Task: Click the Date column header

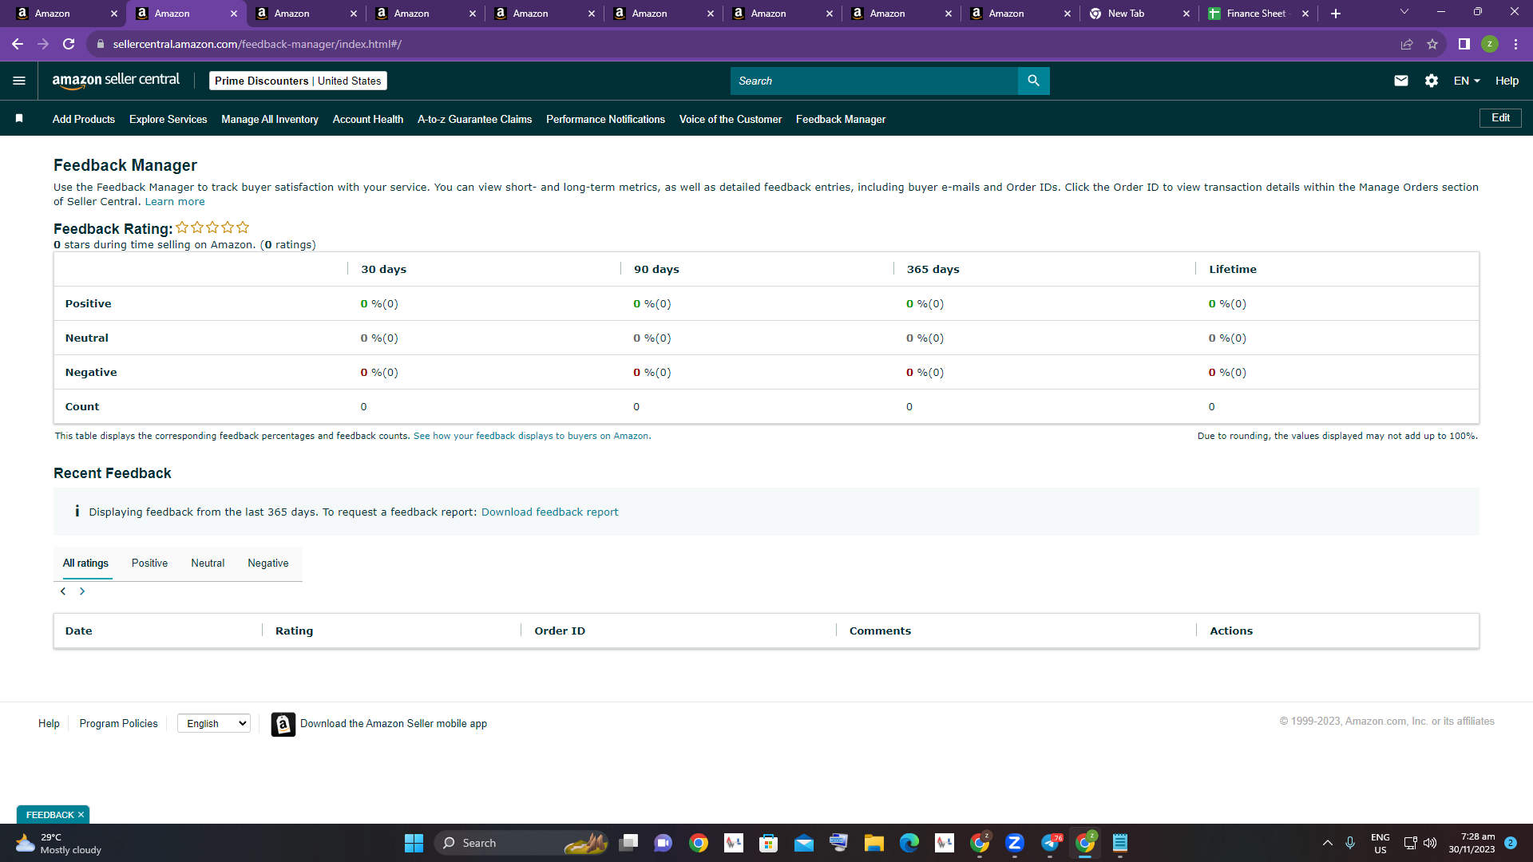Action: coord(78,631)
